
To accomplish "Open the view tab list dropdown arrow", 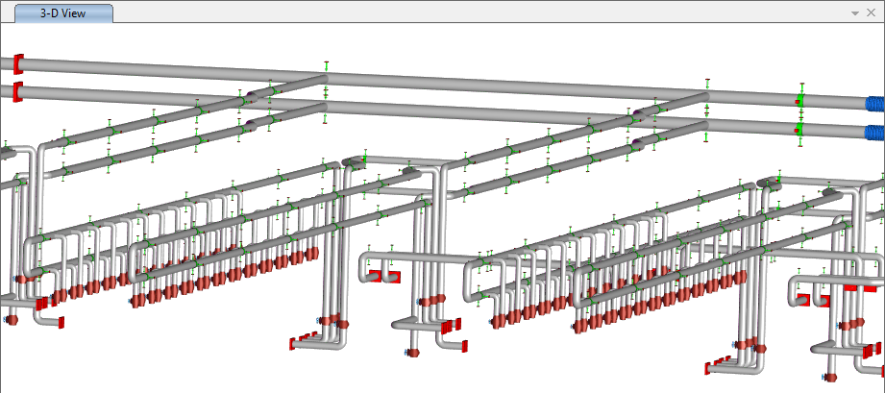I will tap(853, 13).
